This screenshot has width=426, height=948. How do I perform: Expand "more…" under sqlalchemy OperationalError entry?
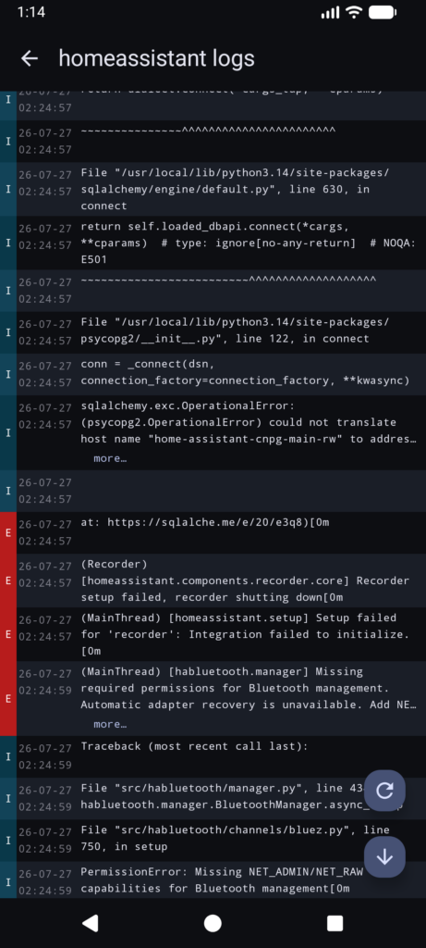click(110, 458)
